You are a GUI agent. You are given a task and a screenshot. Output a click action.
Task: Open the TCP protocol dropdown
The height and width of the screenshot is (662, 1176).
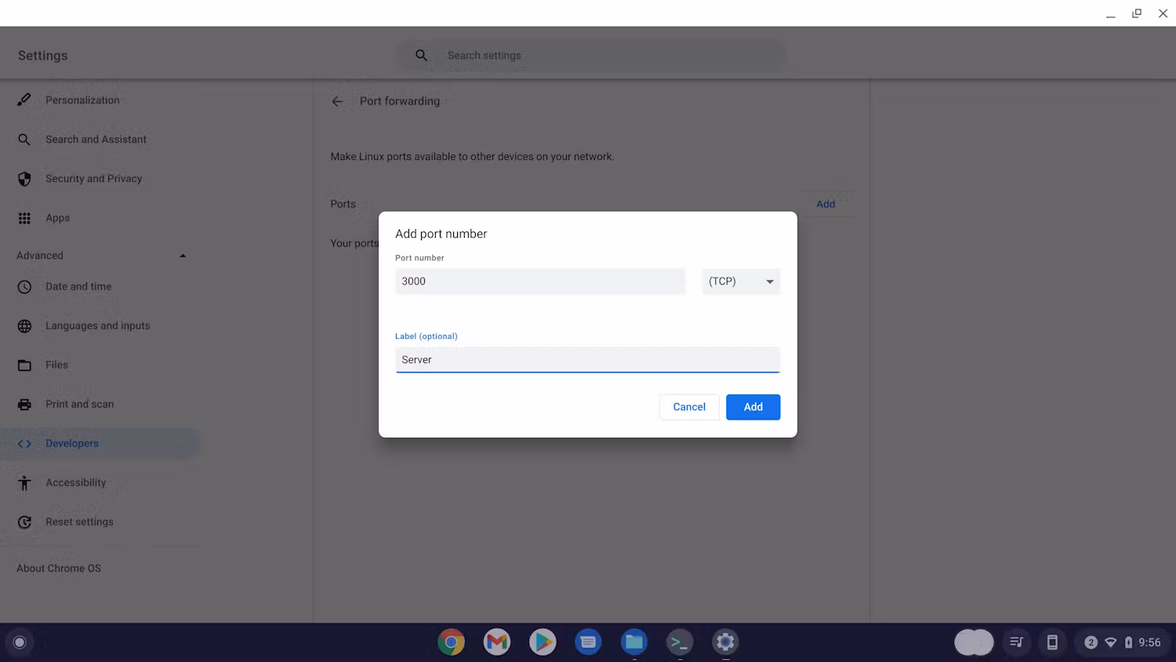(x=740, y=281)
